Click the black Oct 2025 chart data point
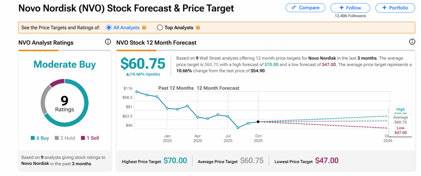 (258, 122)
